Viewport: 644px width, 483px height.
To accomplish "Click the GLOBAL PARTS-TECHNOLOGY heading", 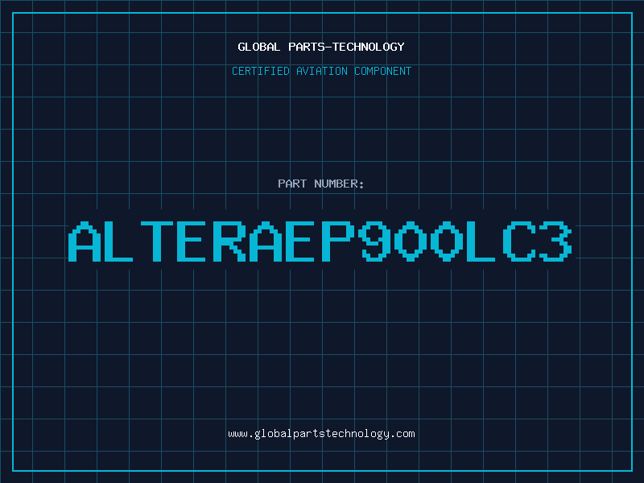I will point(321,47).
